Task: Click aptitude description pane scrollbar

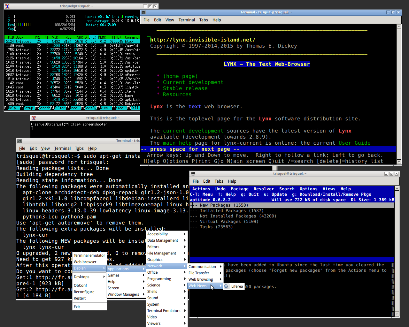Action: (x=393, y=290)
